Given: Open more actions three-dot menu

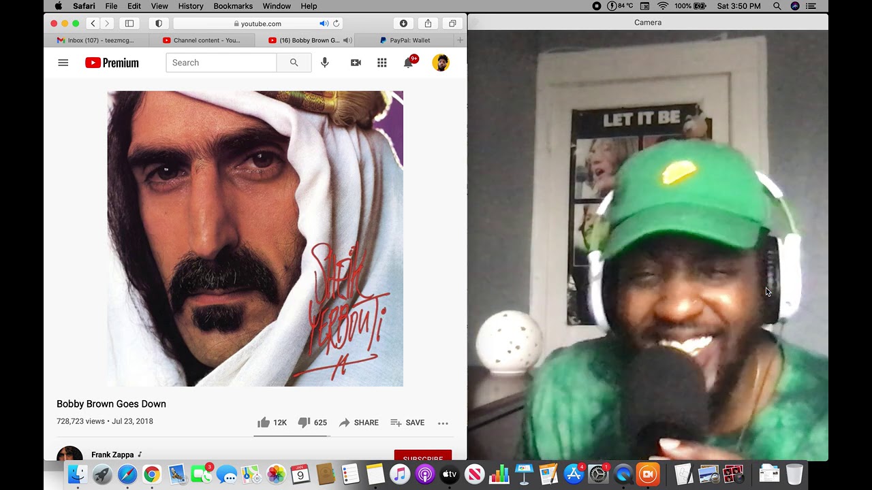Looking at the screenshot, I should [443, 423].
